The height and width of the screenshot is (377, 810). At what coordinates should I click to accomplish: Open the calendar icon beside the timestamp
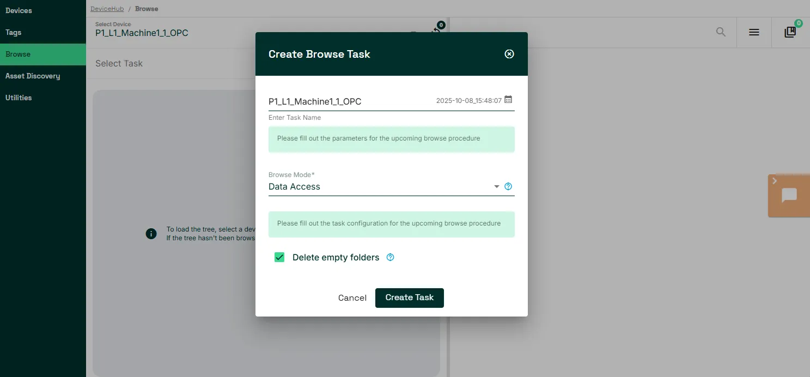(508, 100)
